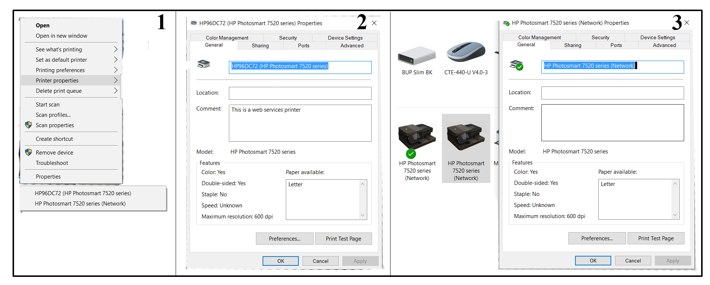Screen dimensions: 710x285
Task: Open Device Settings tab in Network Properties
Action: click(657, 37)
